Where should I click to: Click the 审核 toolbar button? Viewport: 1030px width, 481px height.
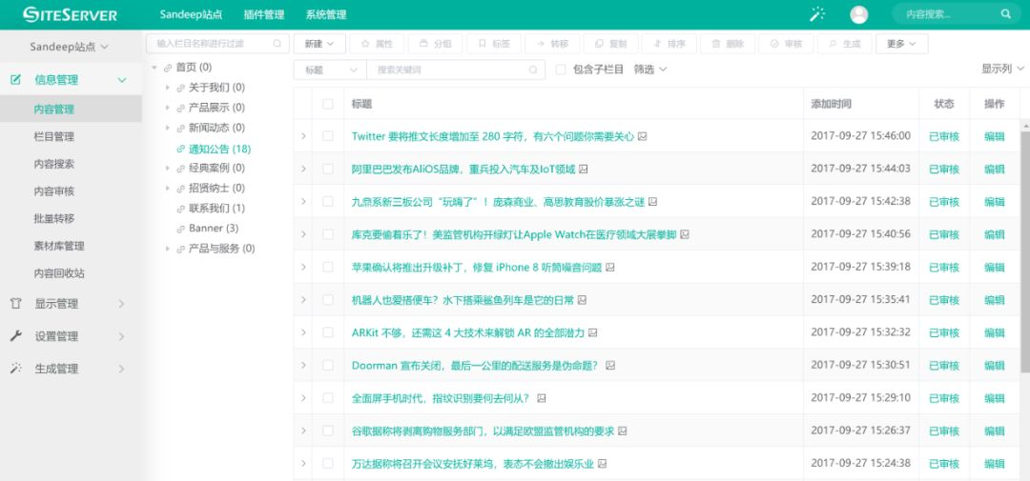click(786, 43)
